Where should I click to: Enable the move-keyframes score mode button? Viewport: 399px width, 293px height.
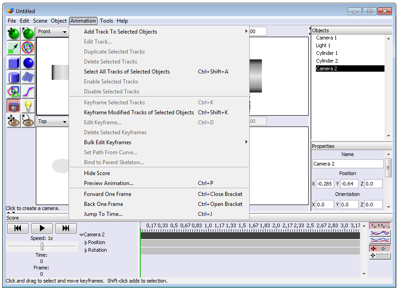tap(380, 248)
